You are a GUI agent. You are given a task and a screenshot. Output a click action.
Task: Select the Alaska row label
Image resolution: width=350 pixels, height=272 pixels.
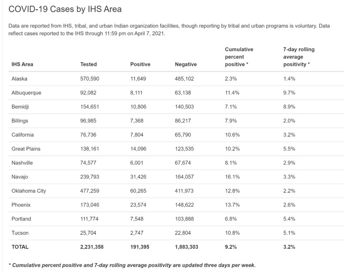click(19, 79)
